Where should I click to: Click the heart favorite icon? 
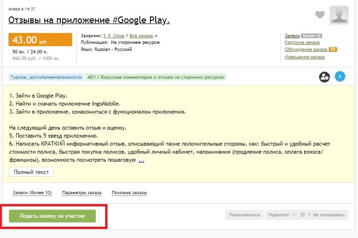coord(320,15)
